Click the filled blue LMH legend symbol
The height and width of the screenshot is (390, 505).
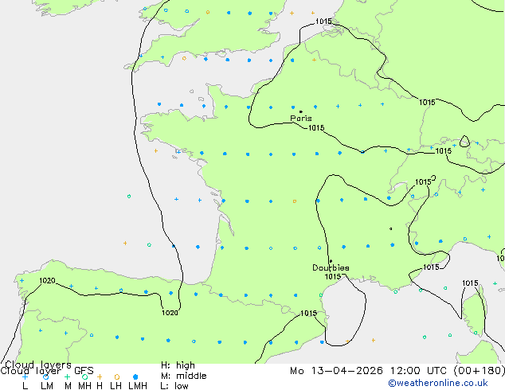[135, 376]
